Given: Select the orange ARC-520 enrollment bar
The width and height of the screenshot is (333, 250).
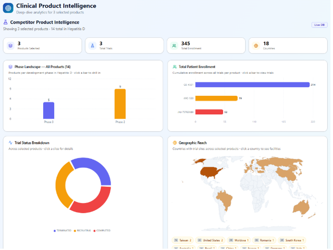Looking at the screenshot, I should pyautogui.click(x=216, y=98).
